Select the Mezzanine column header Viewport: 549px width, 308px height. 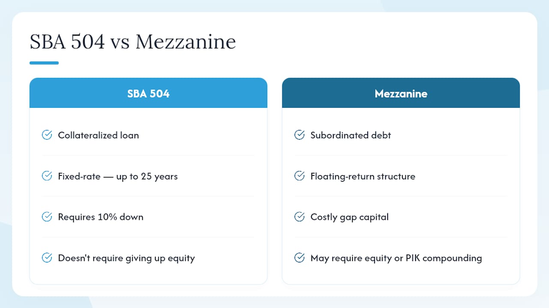coord(401,93)
